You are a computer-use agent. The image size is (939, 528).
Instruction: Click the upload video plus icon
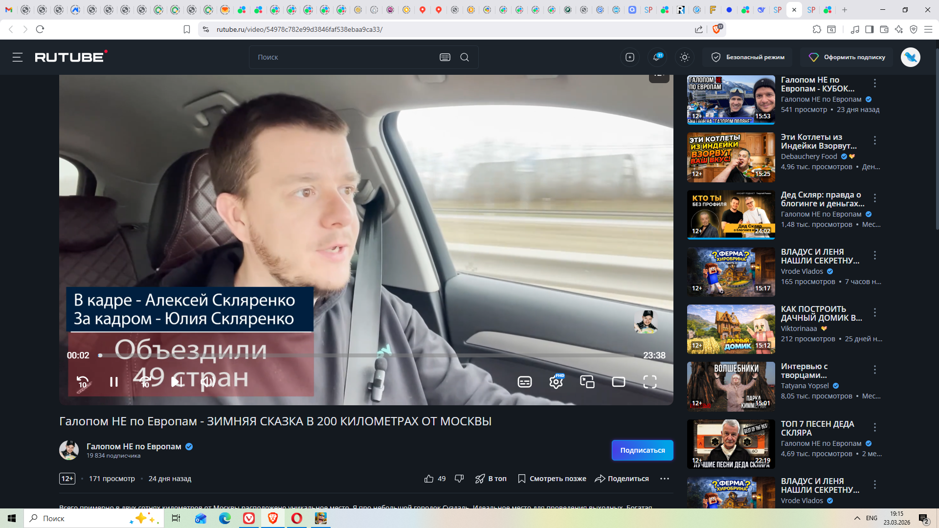point(630,57)
